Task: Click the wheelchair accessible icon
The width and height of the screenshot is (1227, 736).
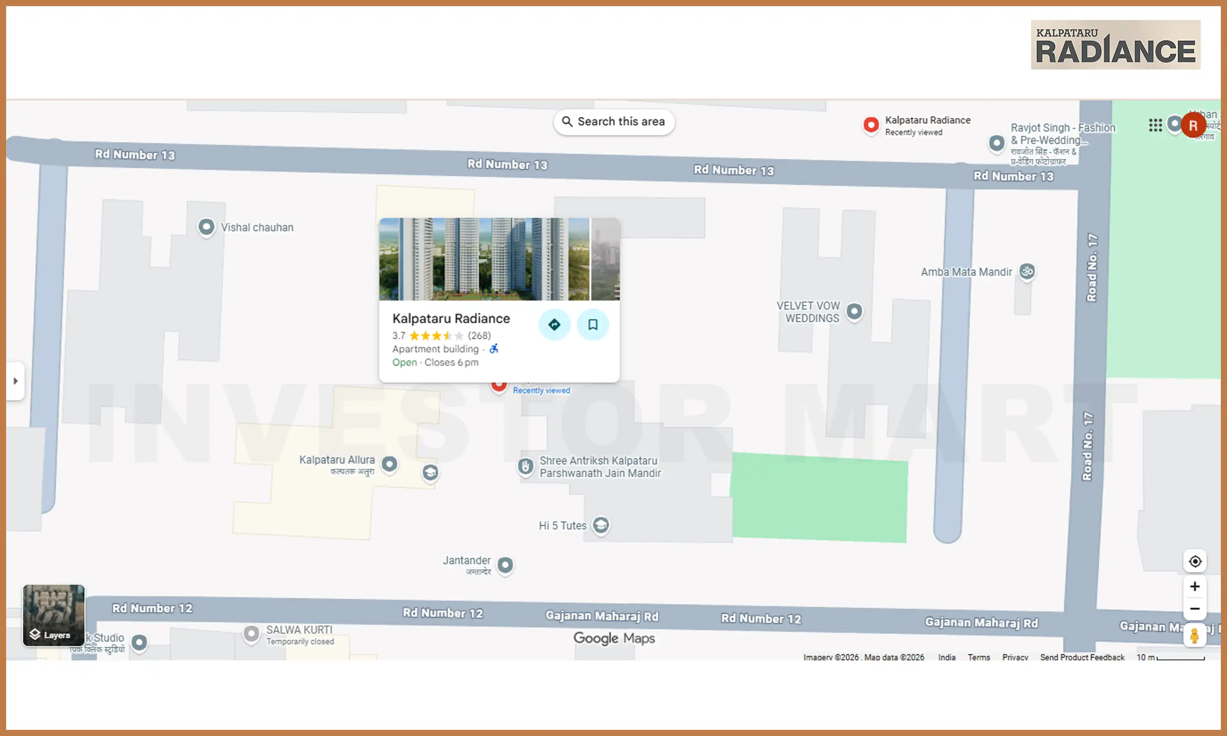Action: click(494, 349)
